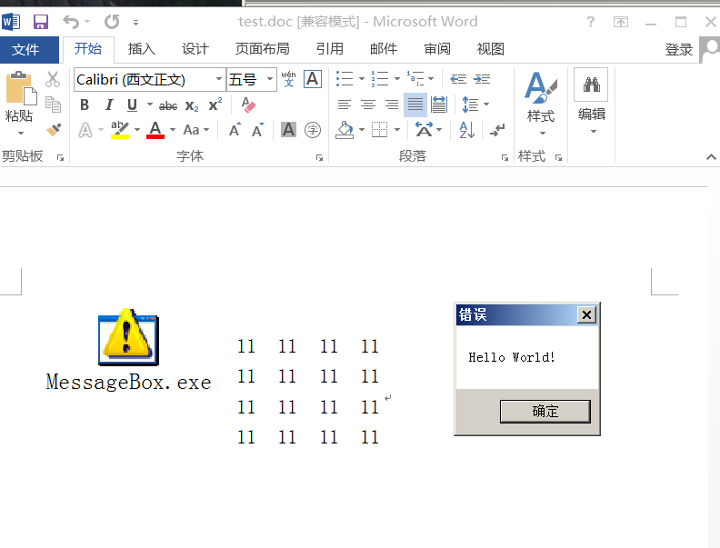Open the font color dropdown arrow
The width and height of the screenshot is (720, 548).
click(173, 130)
